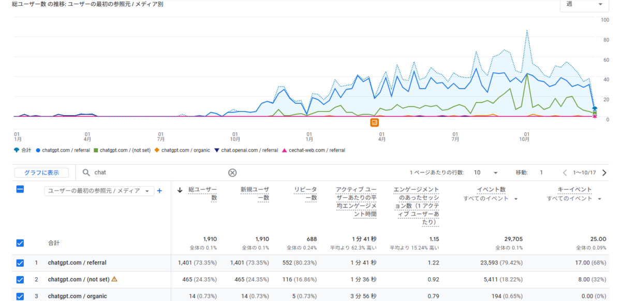This screenshot has width=621, height=301.
Task: Open the rows per page dropdown
Action: [486, 172]
